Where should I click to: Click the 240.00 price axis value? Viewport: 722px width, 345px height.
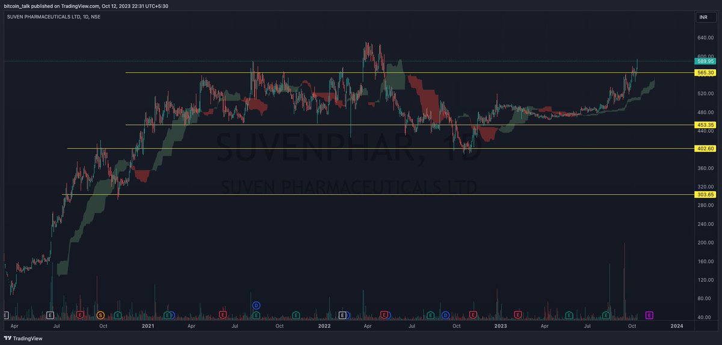click(x=705, y=224)
